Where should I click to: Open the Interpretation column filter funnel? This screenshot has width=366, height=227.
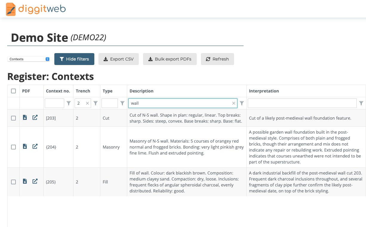tap(361, 103)
